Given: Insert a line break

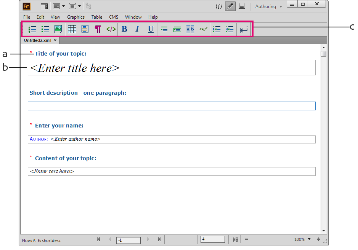Looking at the screenshot, I should coord(244,29).
